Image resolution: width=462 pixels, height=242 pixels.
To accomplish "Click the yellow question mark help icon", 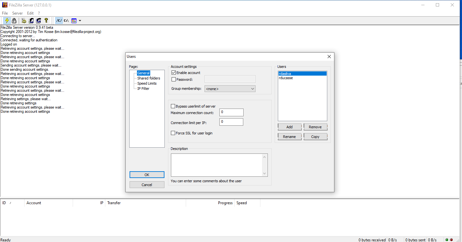I will pyautogui.click(x=46, y=21).
